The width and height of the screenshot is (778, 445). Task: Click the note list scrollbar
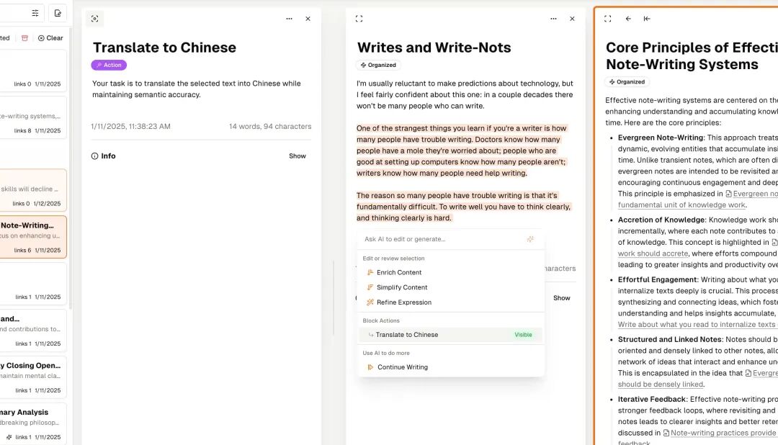[70, 168]
